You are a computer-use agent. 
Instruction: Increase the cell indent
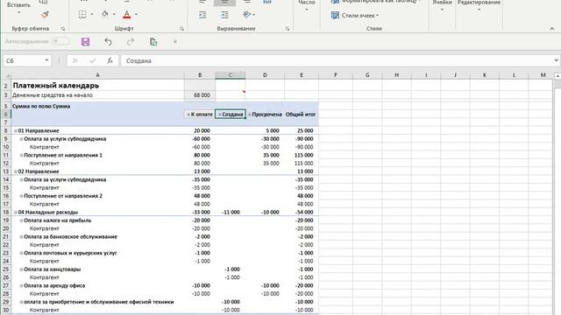tap(224, 15)
